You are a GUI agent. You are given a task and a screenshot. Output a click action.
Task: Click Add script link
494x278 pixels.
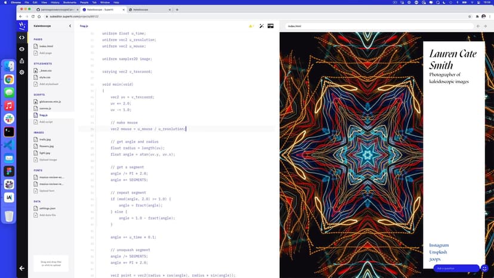click(x=46, y=122)
